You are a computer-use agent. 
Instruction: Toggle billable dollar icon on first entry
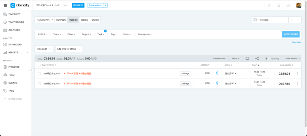click(x=217, y=73)
